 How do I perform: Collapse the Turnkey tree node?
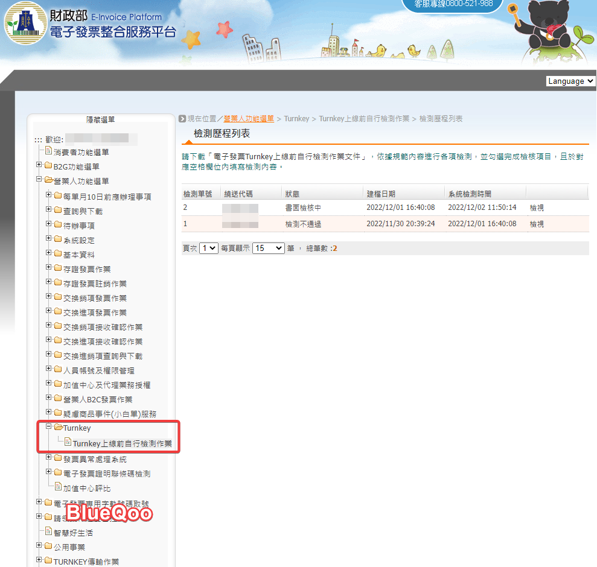(49, 428)
